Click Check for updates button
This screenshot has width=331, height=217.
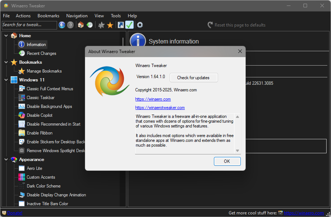point(194,77)
